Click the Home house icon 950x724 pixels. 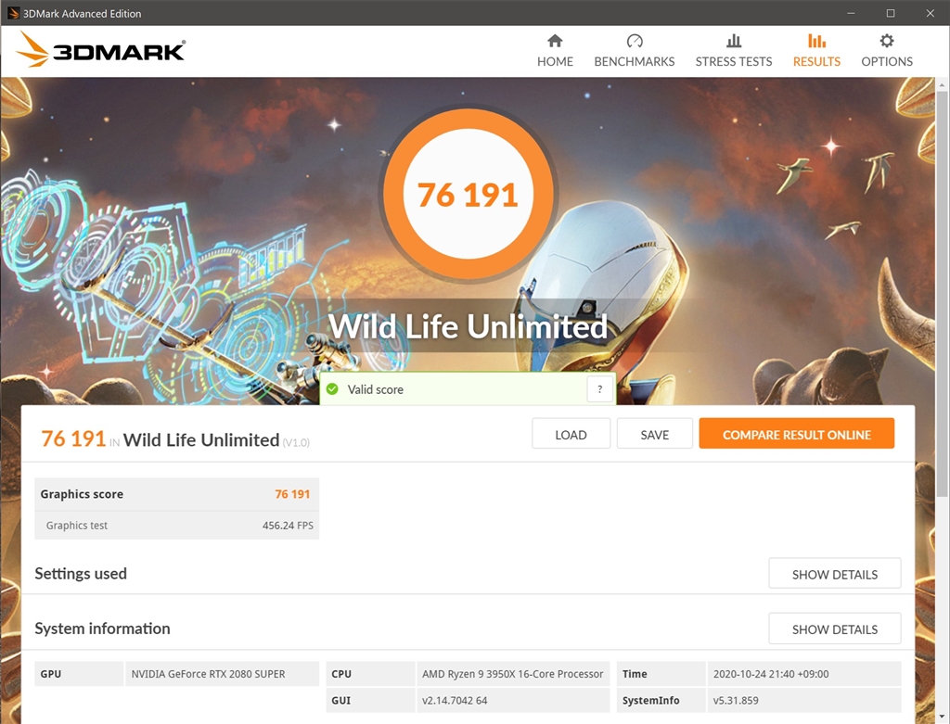click(x=555, y=41)
